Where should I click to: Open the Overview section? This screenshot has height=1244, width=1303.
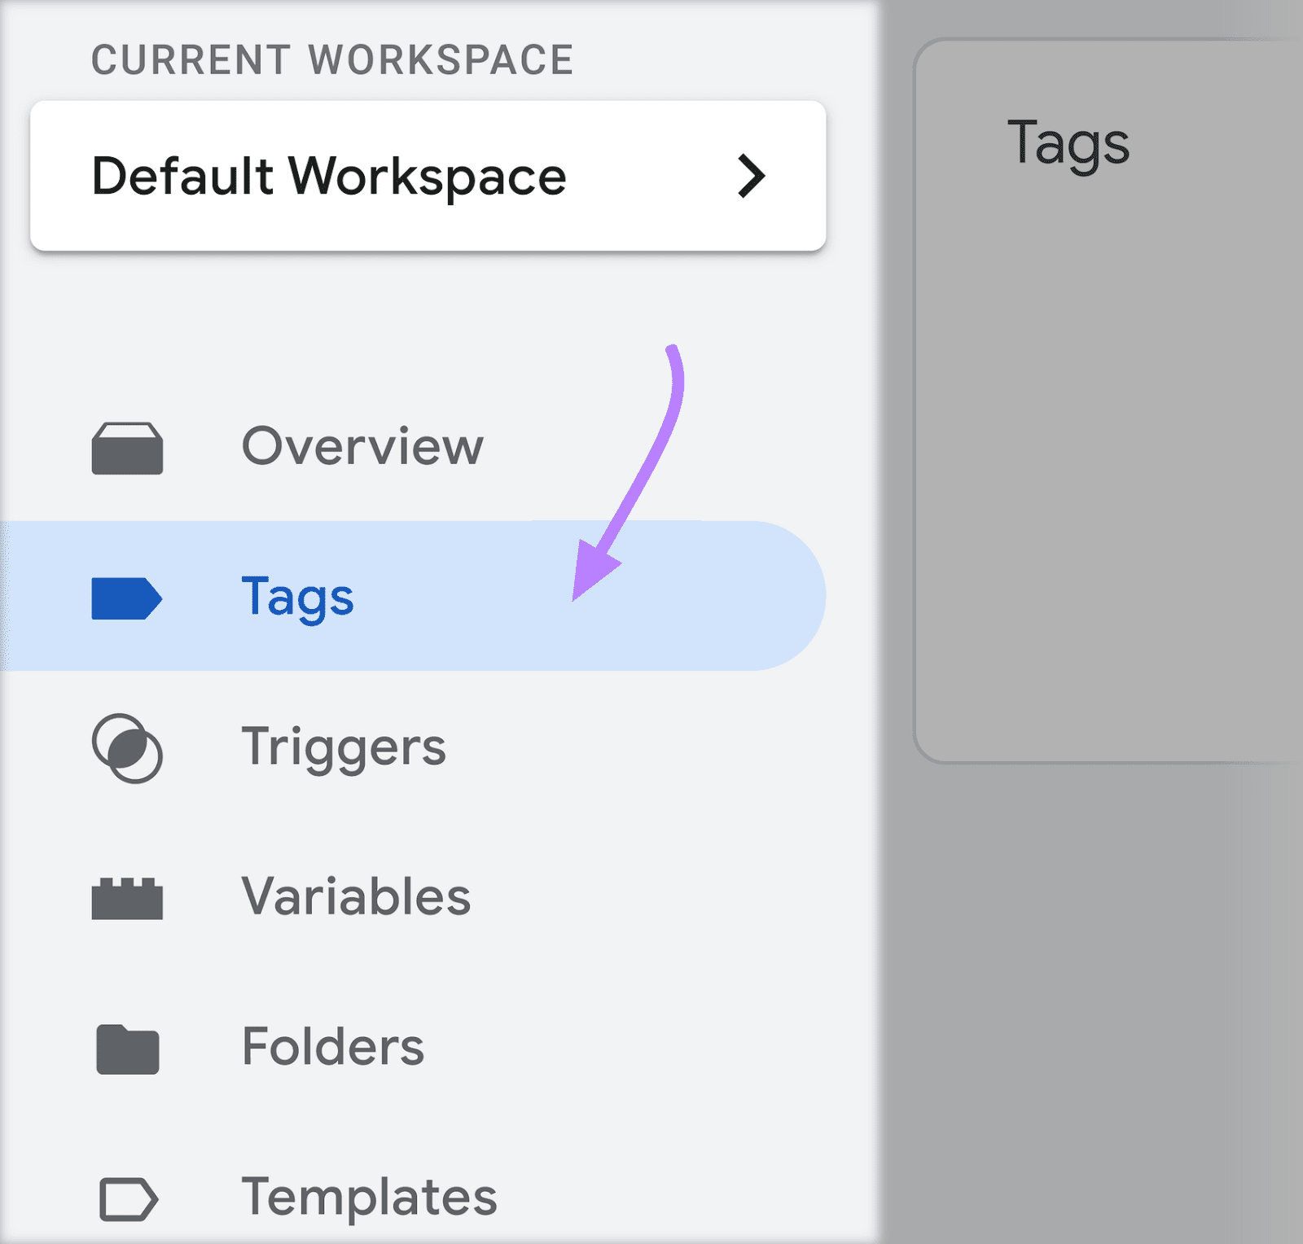[x=362, y=445]
